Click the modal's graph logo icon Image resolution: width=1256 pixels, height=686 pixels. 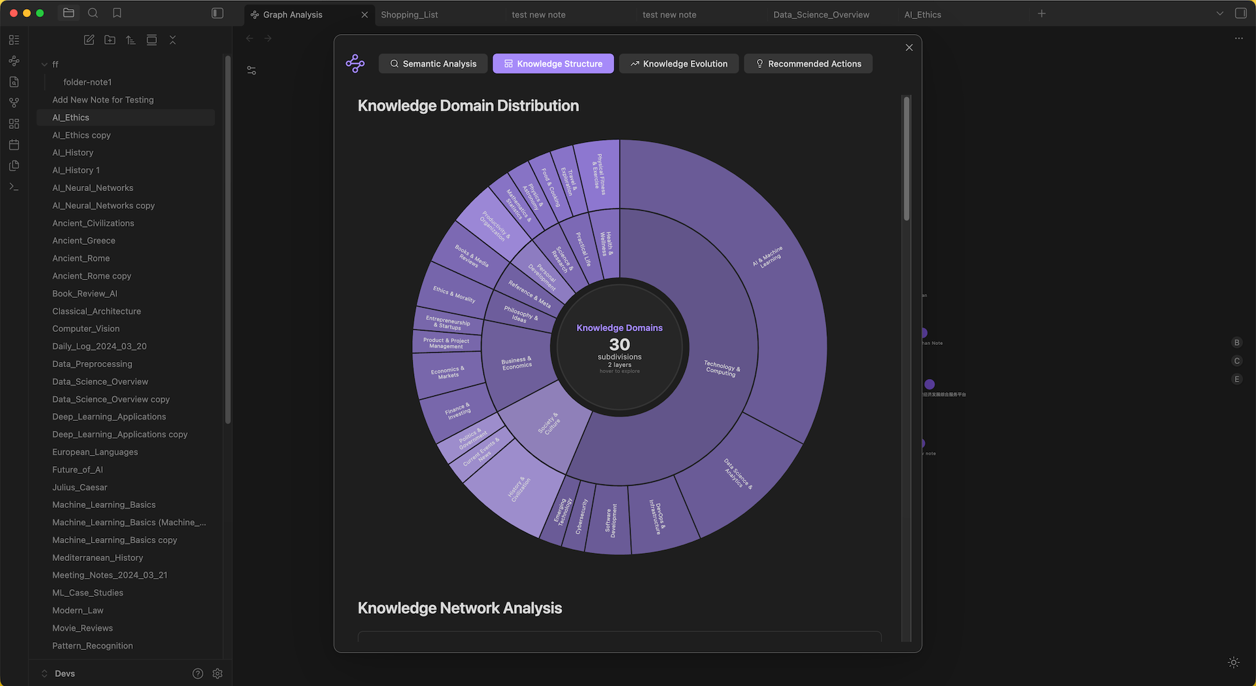(355, 63)
